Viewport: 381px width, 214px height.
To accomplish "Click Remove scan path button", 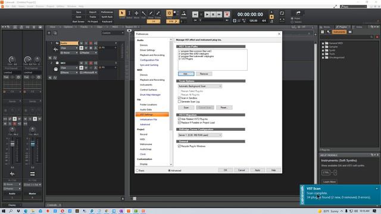I will tap(204, 74).
